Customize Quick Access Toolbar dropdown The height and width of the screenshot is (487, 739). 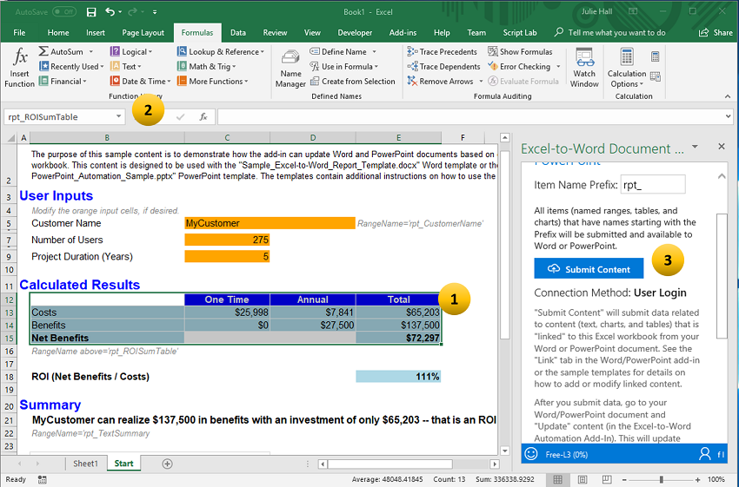tap(155, 12)
